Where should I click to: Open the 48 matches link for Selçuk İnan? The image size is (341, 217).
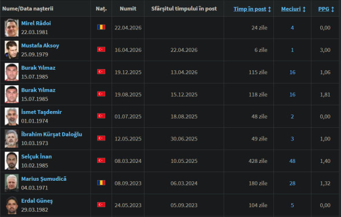(x=292, y=161)
